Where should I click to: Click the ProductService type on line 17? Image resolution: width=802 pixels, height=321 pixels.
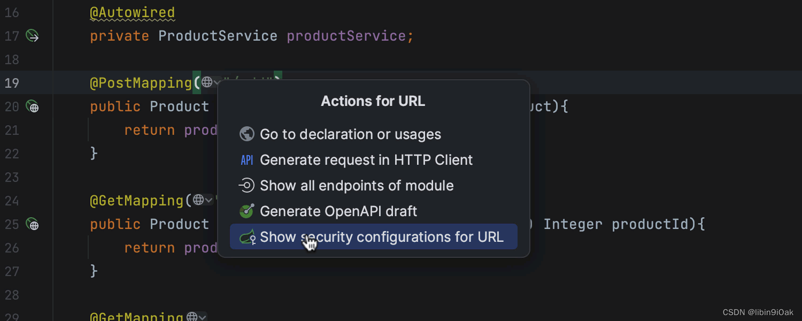218,36
